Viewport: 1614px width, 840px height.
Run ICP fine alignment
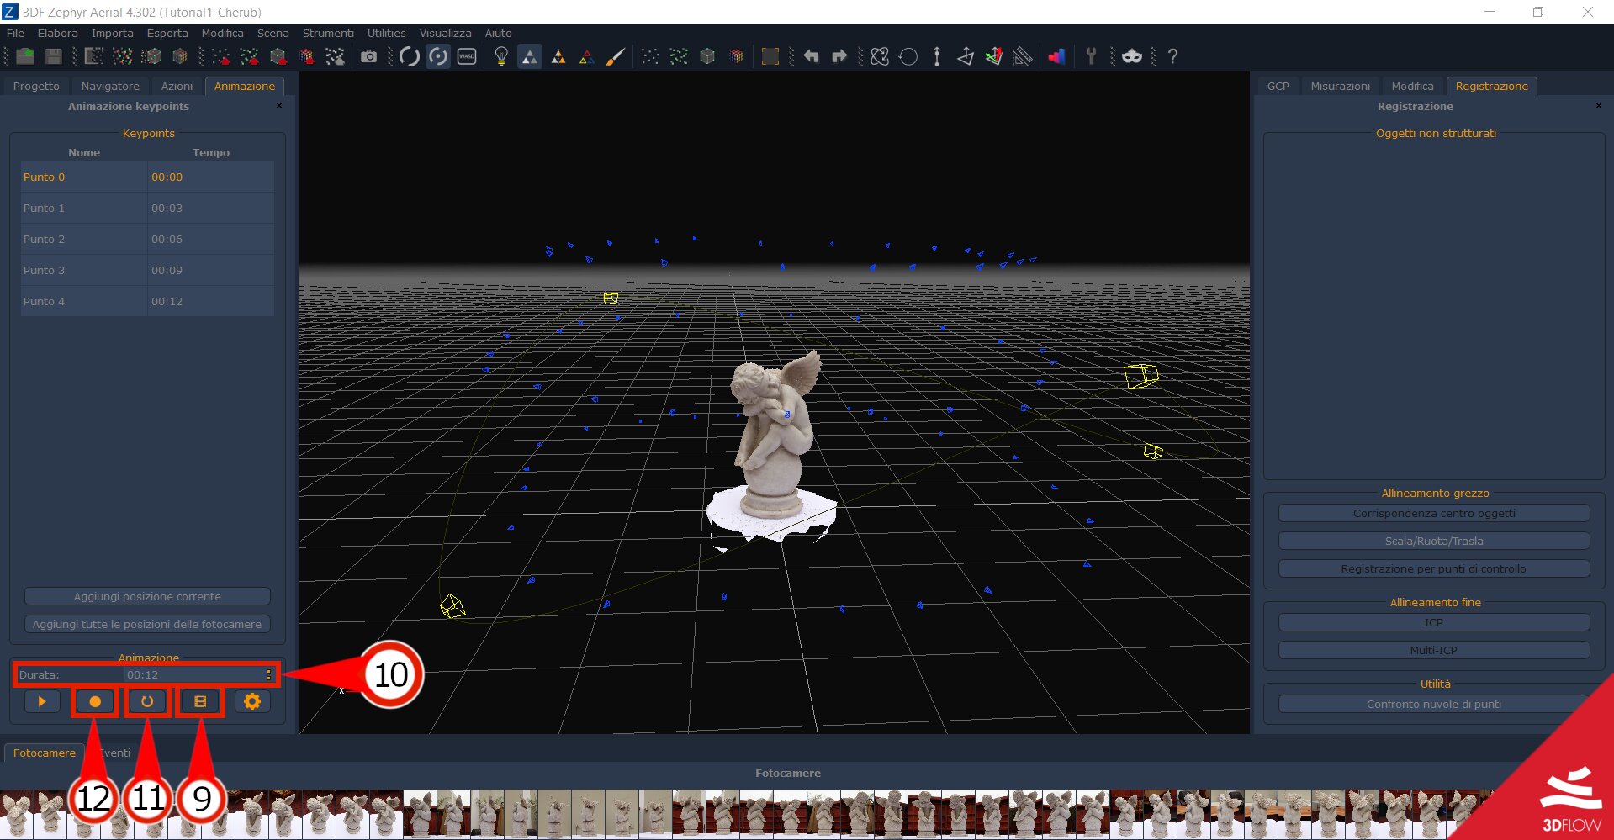pos(1433,622)
